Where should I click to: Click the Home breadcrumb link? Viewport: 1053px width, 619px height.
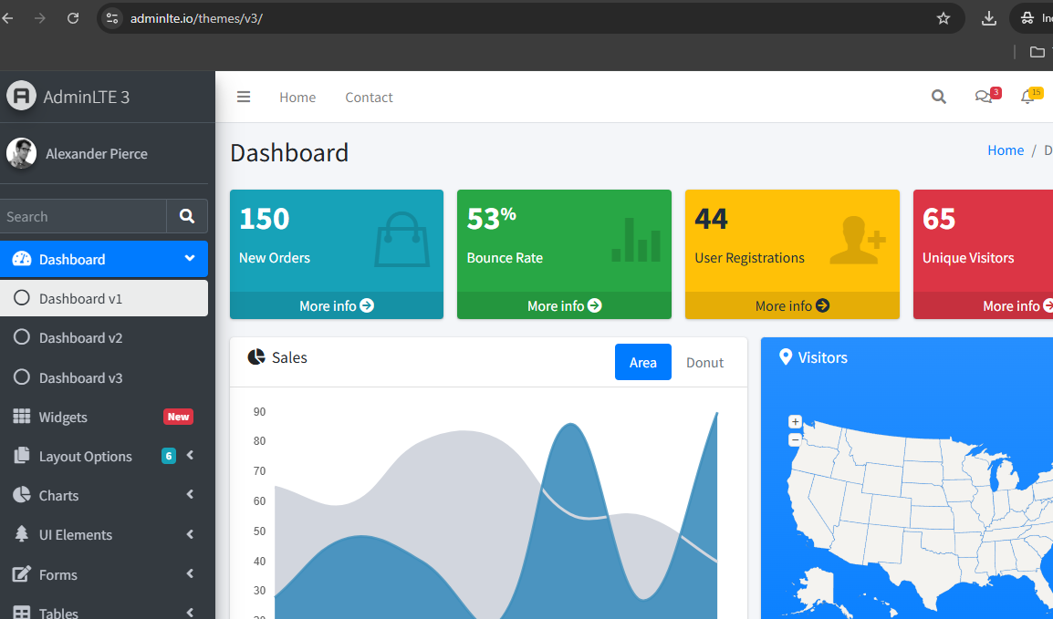pos(1005,151)
